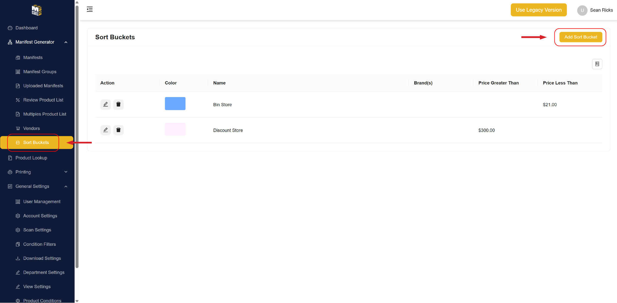This screenshot has height=303, width=617.
Task: Delete the Bin Store bucket via trash icon
Action: point(118,104)
